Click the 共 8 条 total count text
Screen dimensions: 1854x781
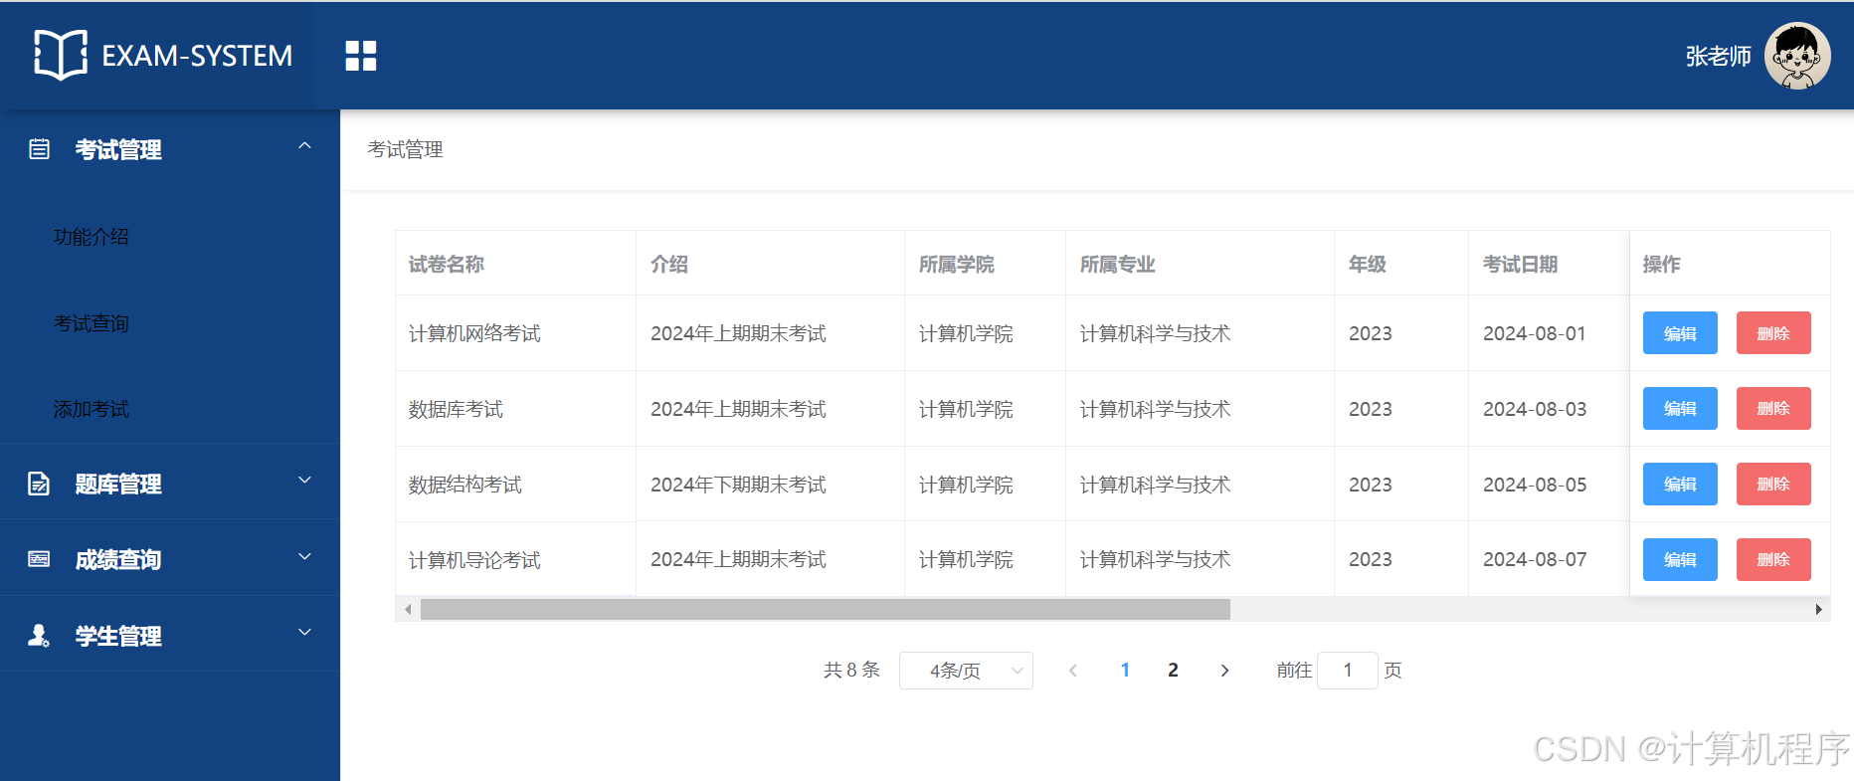tap(851, 671)
